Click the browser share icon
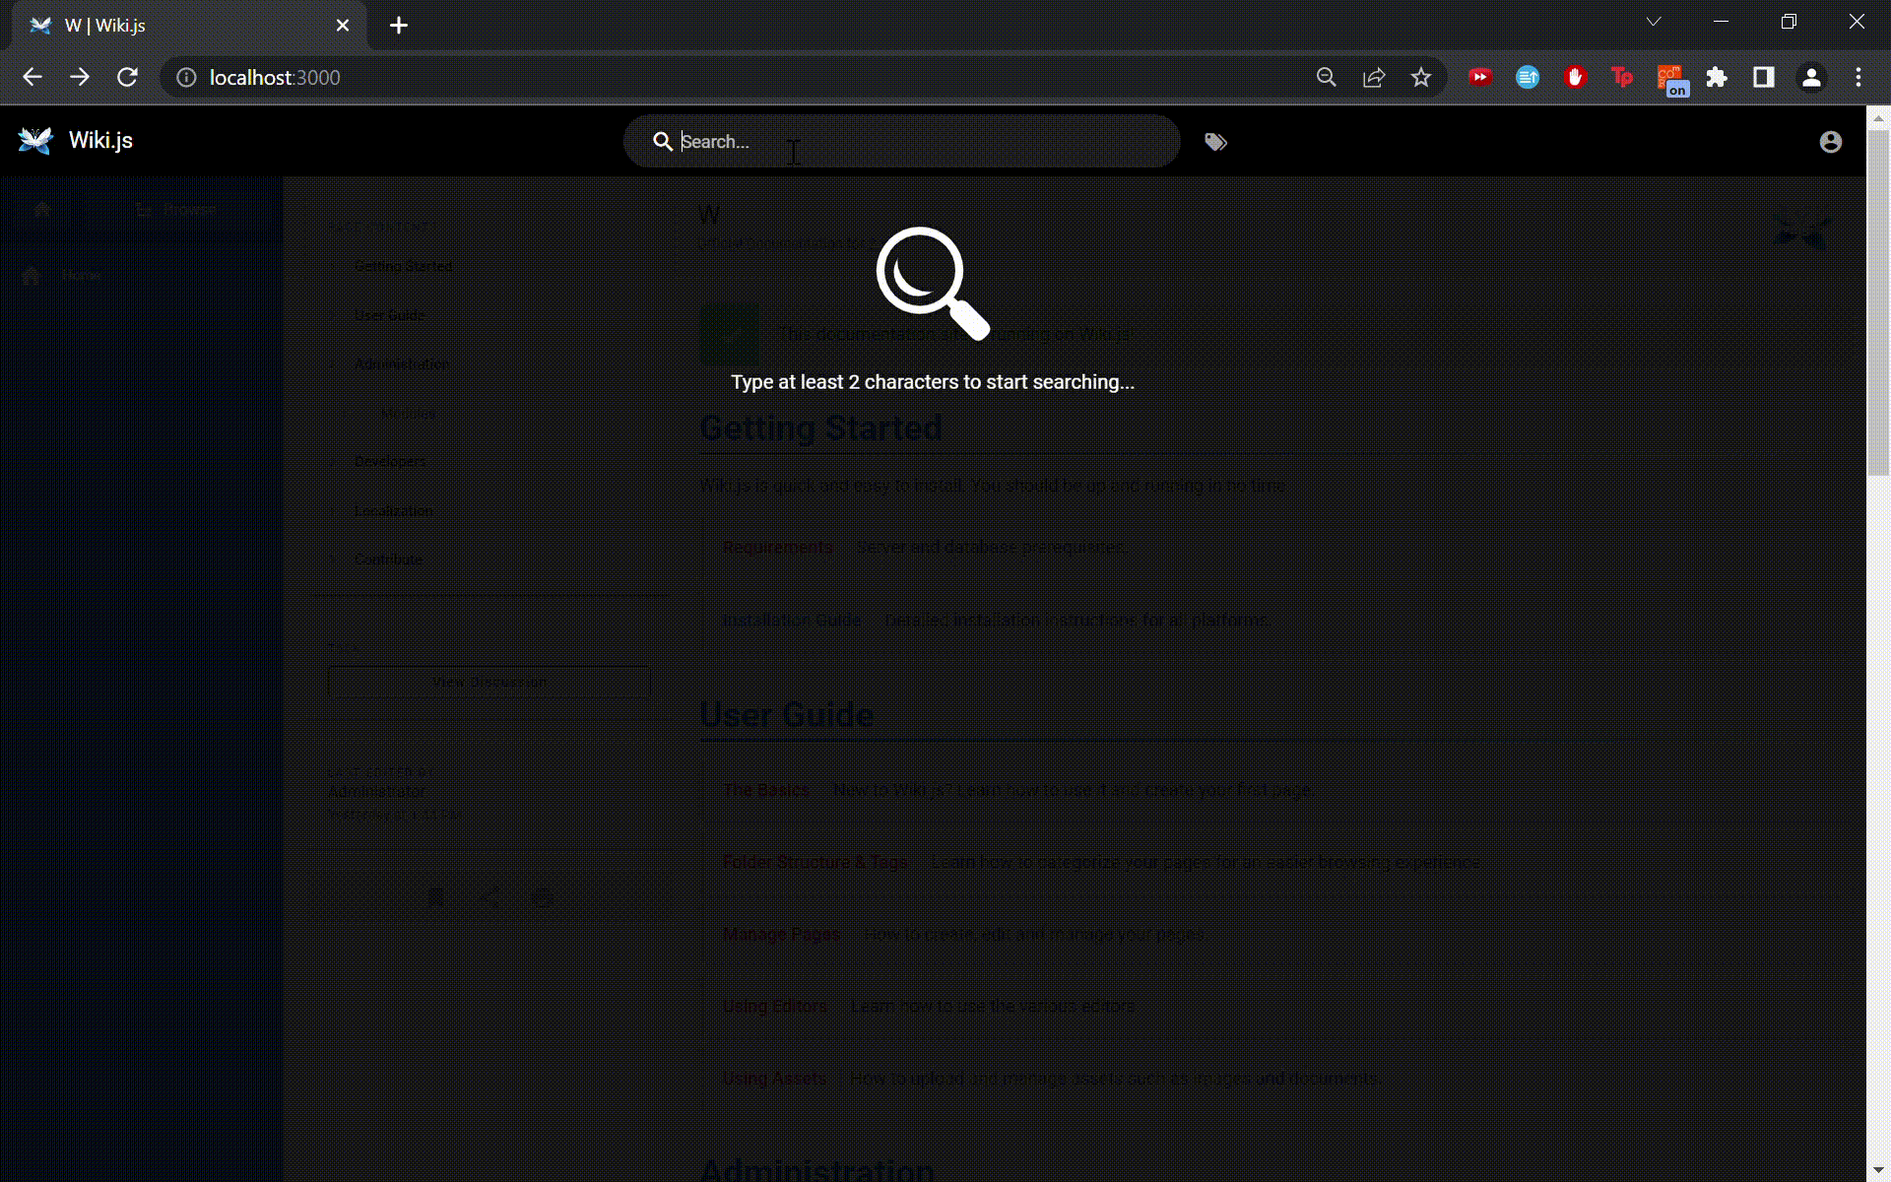1891x1182 pixels. [x=1374, y=78]
